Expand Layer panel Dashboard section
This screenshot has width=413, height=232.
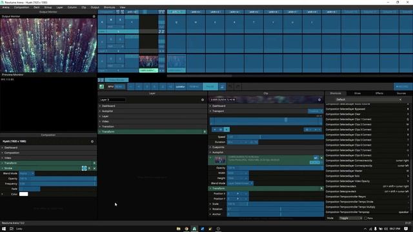pos(100,106)
